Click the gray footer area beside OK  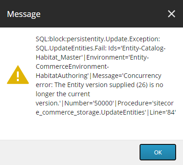click(69, 152)
